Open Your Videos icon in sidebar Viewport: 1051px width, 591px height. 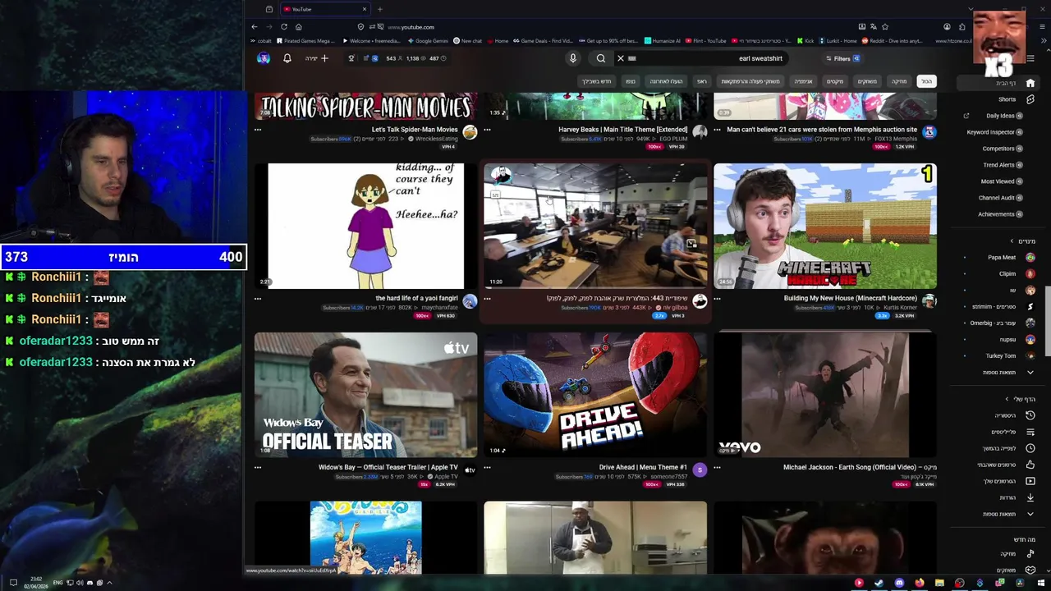[1030, 481]
